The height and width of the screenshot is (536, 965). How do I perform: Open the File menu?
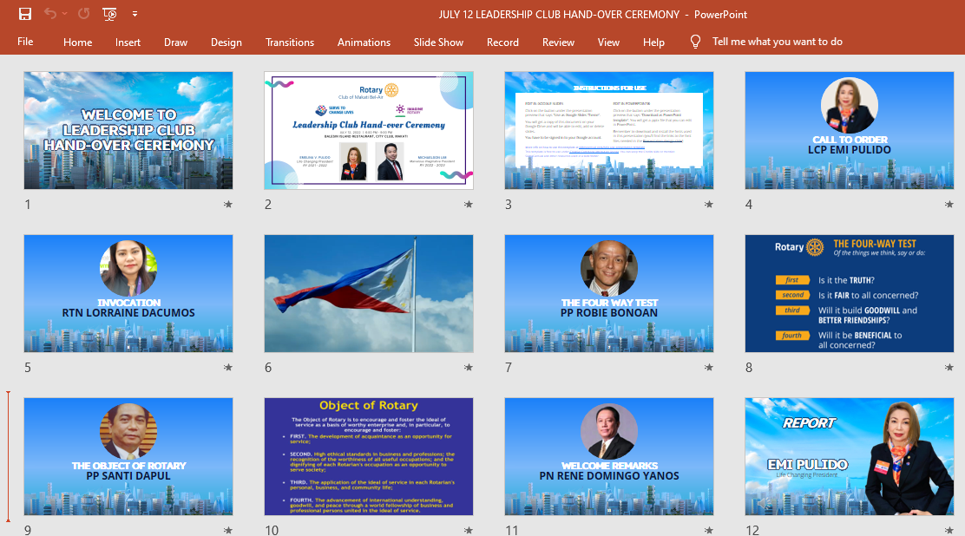(25, 42)
